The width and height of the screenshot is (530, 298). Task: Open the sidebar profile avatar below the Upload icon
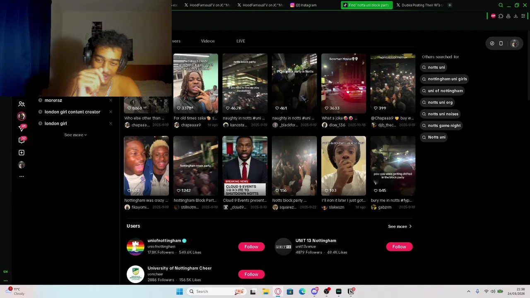point(22,165)
